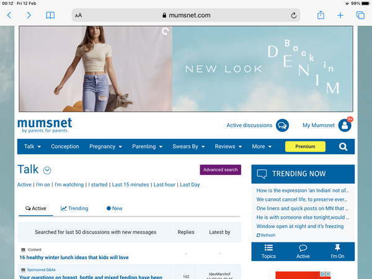
Task: Open a new tab with plus icon
Action: point(340,15)
